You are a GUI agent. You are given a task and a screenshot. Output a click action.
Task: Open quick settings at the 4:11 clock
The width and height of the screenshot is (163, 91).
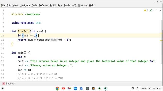click(150, 88)
